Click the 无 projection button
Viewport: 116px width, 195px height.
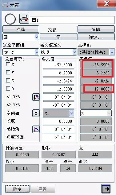pyautogui.click(x=58, y=37)
